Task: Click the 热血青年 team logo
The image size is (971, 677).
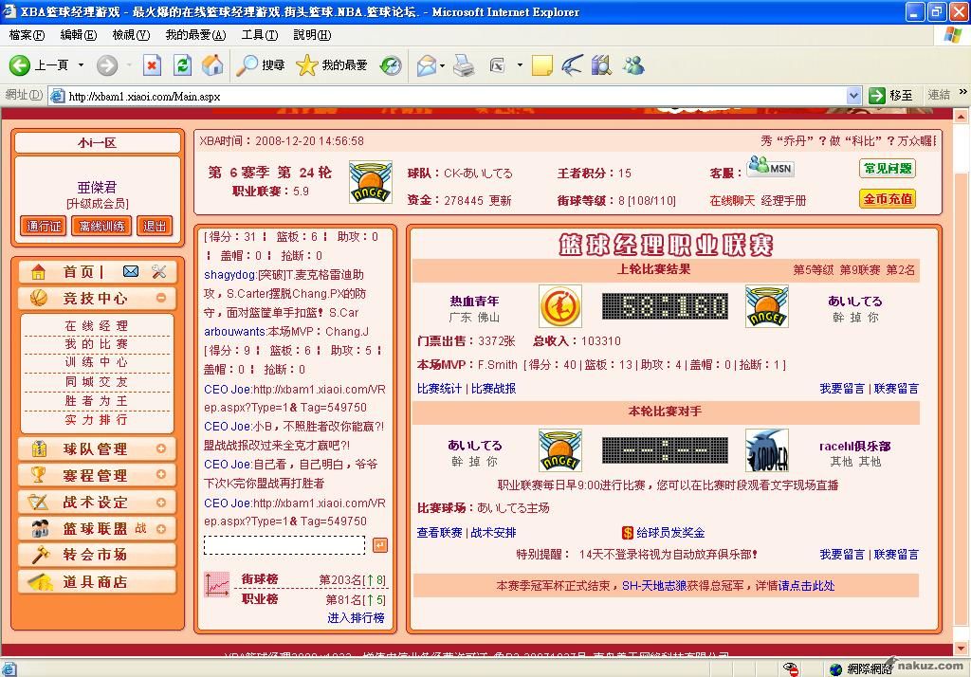Action: coord(559,306)
